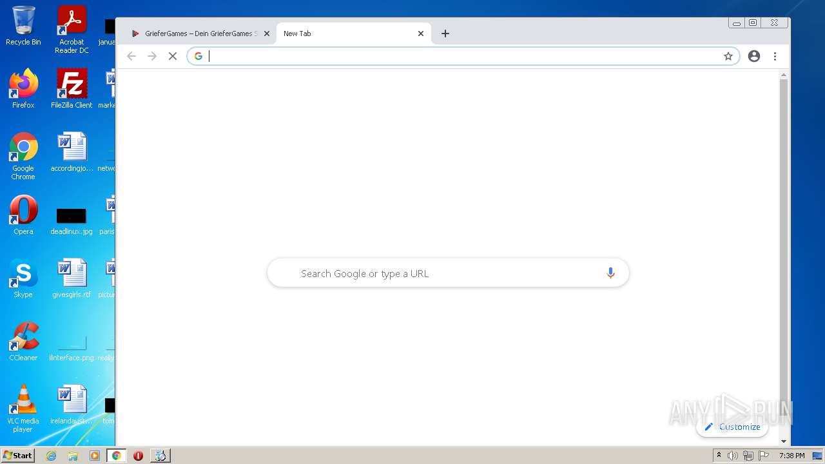825x464 pixels.
Task: Select the Firefox desktop icon
Action: coord(23,89)
